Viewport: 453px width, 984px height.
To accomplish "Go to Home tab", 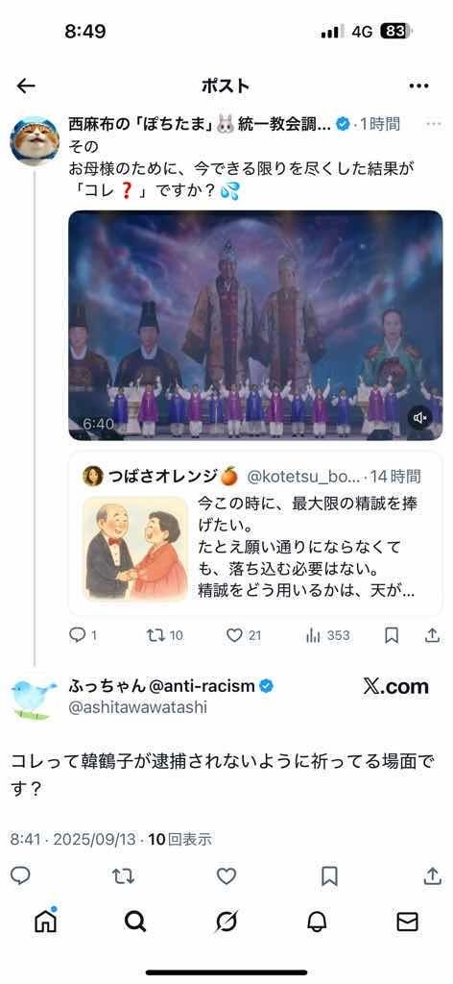I will point(45,921).
